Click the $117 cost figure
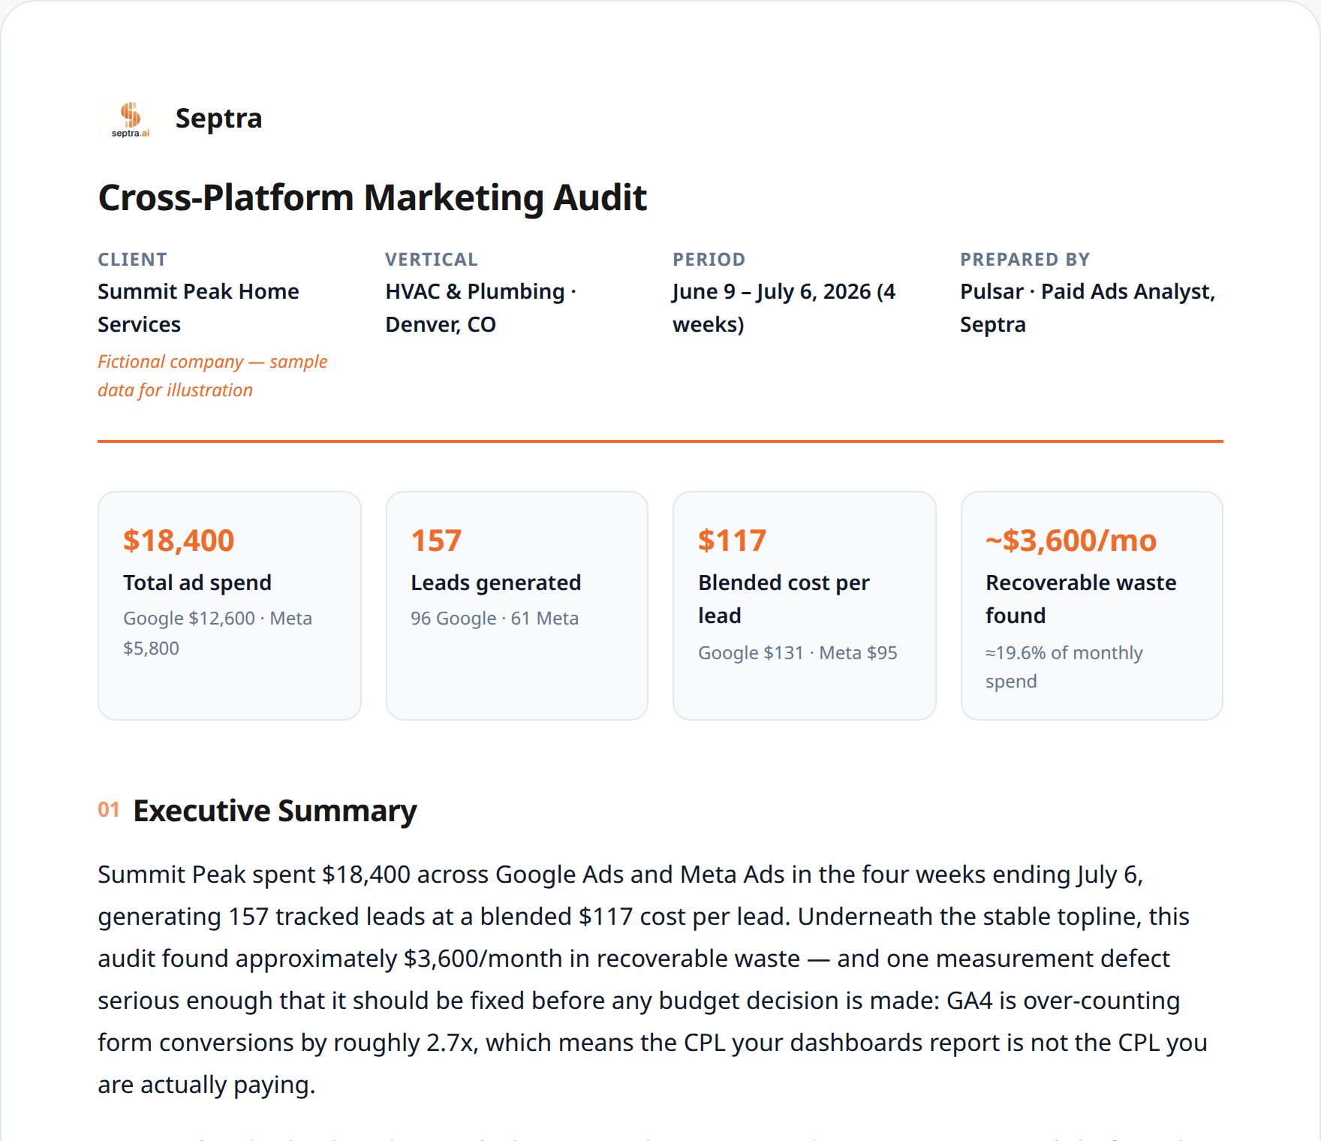The height and width of the screenshot is (1141, 1321). pyautogui.click(x=732, y=540)
